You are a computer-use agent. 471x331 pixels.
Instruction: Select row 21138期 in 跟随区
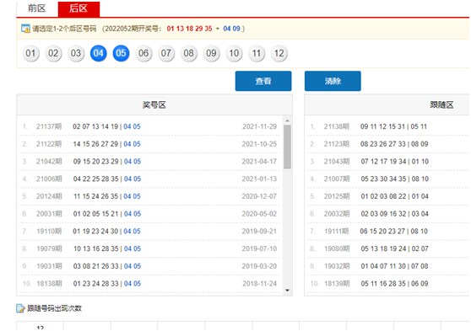388,126
